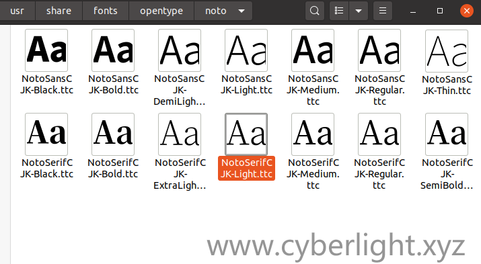Select NotoSansCJK-Bold.ttc font thumbnail

(113, 50)
